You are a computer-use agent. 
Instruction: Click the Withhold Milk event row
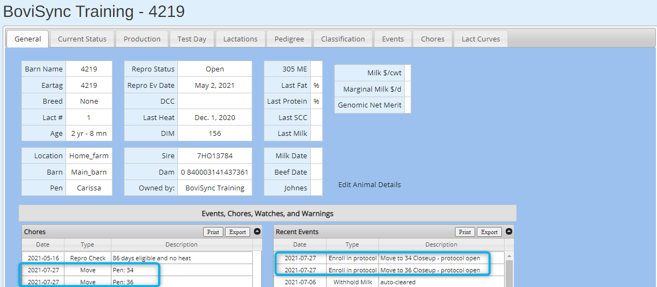(389, 282)
